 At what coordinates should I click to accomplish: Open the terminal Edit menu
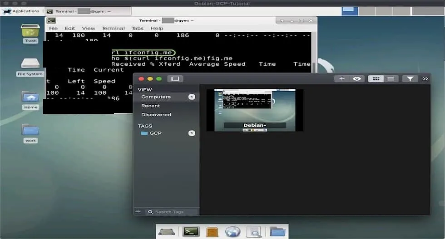coord(69,29)
